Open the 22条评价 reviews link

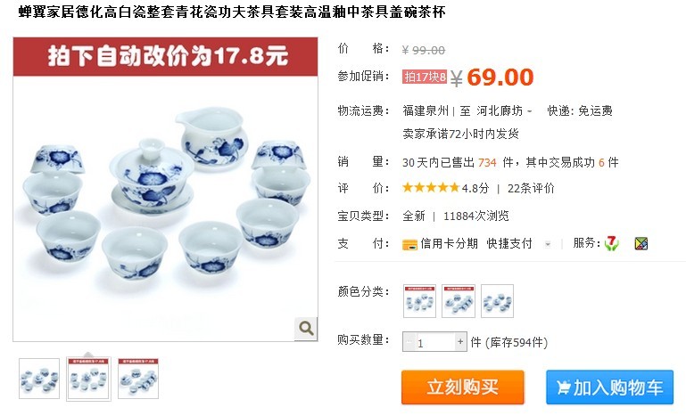tap(531, 188)
